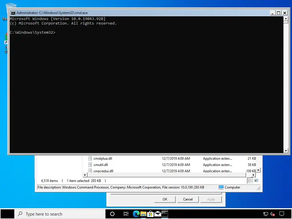
Task: Select file name cmstplua.dll
Action: (103, 159)
